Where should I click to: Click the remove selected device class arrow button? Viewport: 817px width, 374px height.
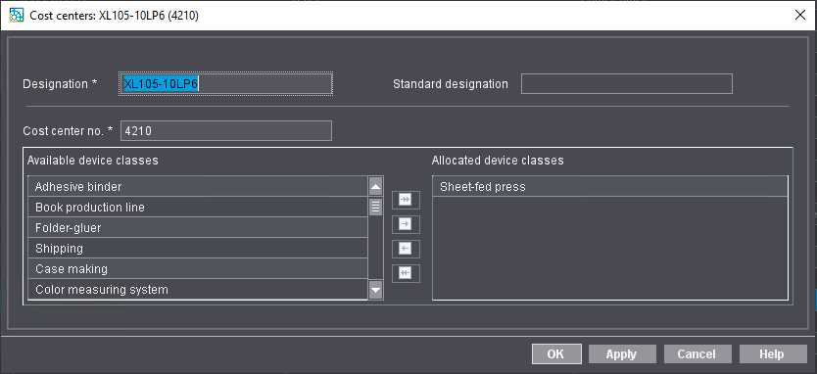click(406, 249)
